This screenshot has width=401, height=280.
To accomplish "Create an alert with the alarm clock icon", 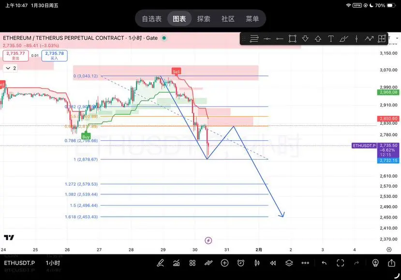I will tap(241, 263).
